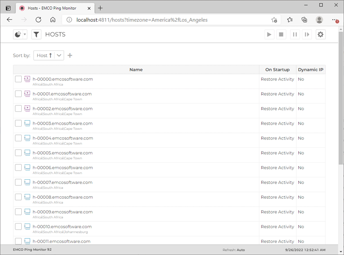This screenshot has height=255, width=344.
Task: Add this page to favorites star icon
Action: 274,20
